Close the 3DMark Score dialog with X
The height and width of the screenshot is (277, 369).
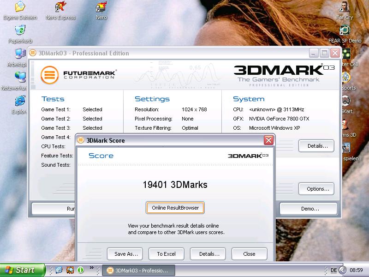[268, 140]
